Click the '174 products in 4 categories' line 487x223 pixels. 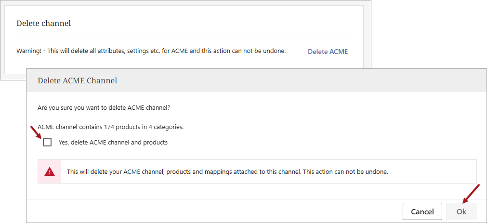point(110,127)
